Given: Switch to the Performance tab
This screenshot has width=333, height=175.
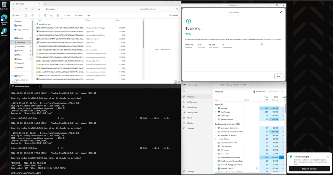Looking at the screenshot, I should [197, 102].
